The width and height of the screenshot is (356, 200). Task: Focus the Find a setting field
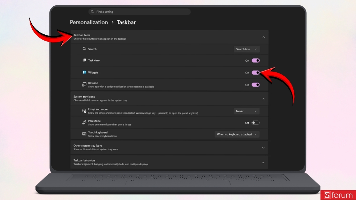pos(139,12)
